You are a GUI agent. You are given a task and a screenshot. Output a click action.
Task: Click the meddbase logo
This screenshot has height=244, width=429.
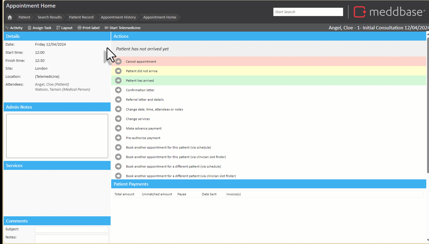click(x=389, y=12)
